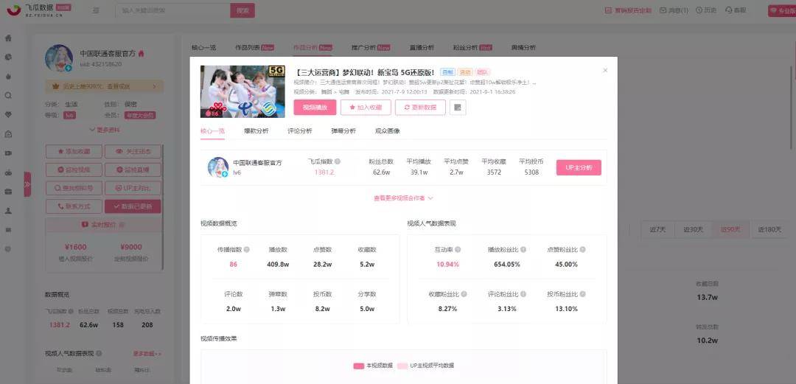This screenshot has height=384, width=796.
Task: Click the pink 搜索 search button
Action: pyautogui.click(x=242, y=10)
